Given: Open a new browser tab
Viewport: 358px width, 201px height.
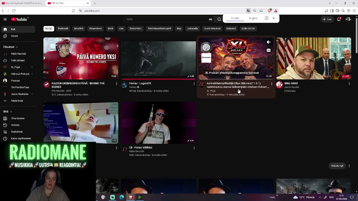Looking at the screenshot, I should (x=95, y=3).
